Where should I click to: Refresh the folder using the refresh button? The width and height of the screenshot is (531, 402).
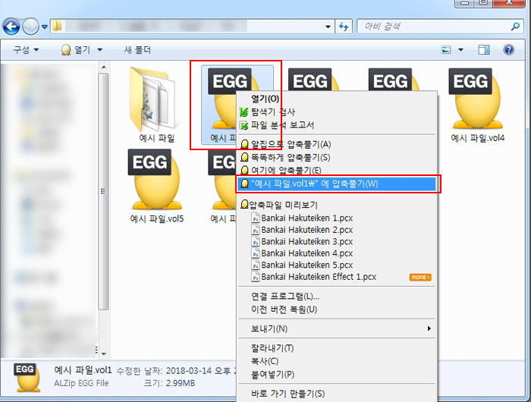[344, 27]
